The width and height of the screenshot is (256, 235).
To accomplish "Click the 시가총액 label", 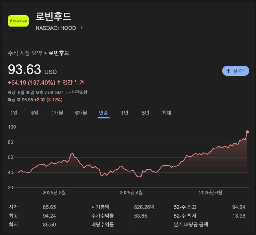I will [x=100, y=207].
